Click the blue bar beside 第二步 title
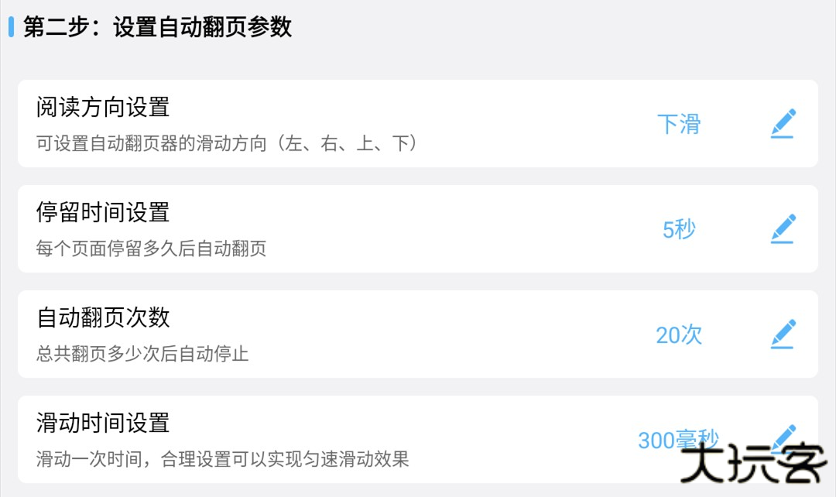This screenshot has width=836, height=497. pyautogui.click(x=11, y=27)
